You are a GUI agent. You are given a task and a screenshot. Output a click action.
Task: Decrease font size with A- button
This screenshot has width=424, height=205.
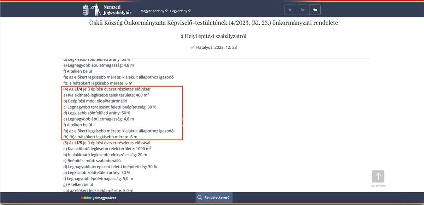290,10
